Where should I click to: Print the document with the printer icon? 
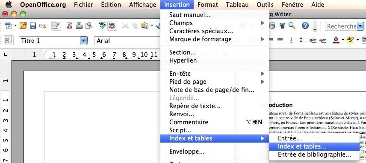point(79,26)
